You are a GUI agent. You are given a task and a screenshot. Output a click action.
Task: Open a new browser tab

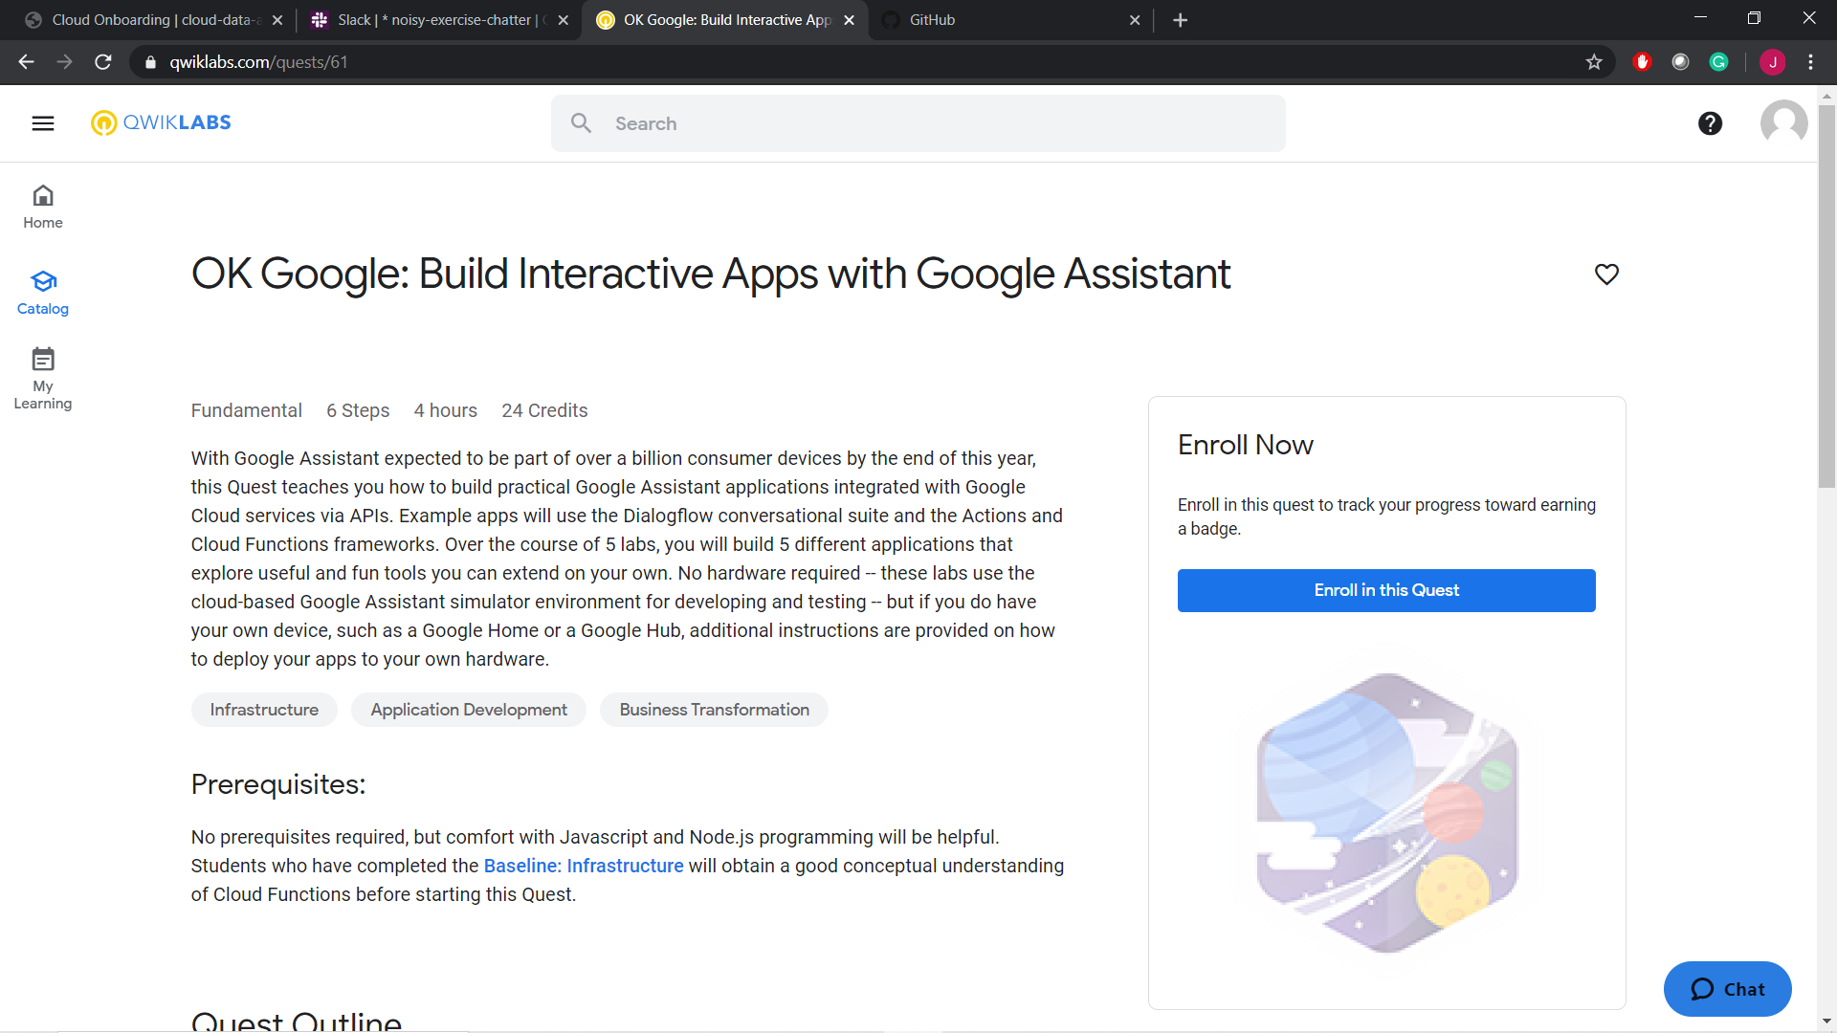[x=1180, y=20]
